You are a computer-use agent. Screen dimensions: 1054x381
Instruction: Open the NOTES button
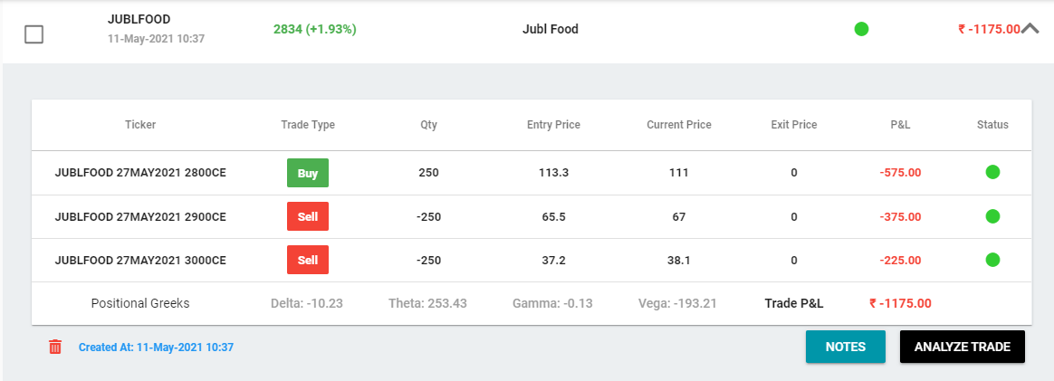(845, 347)
